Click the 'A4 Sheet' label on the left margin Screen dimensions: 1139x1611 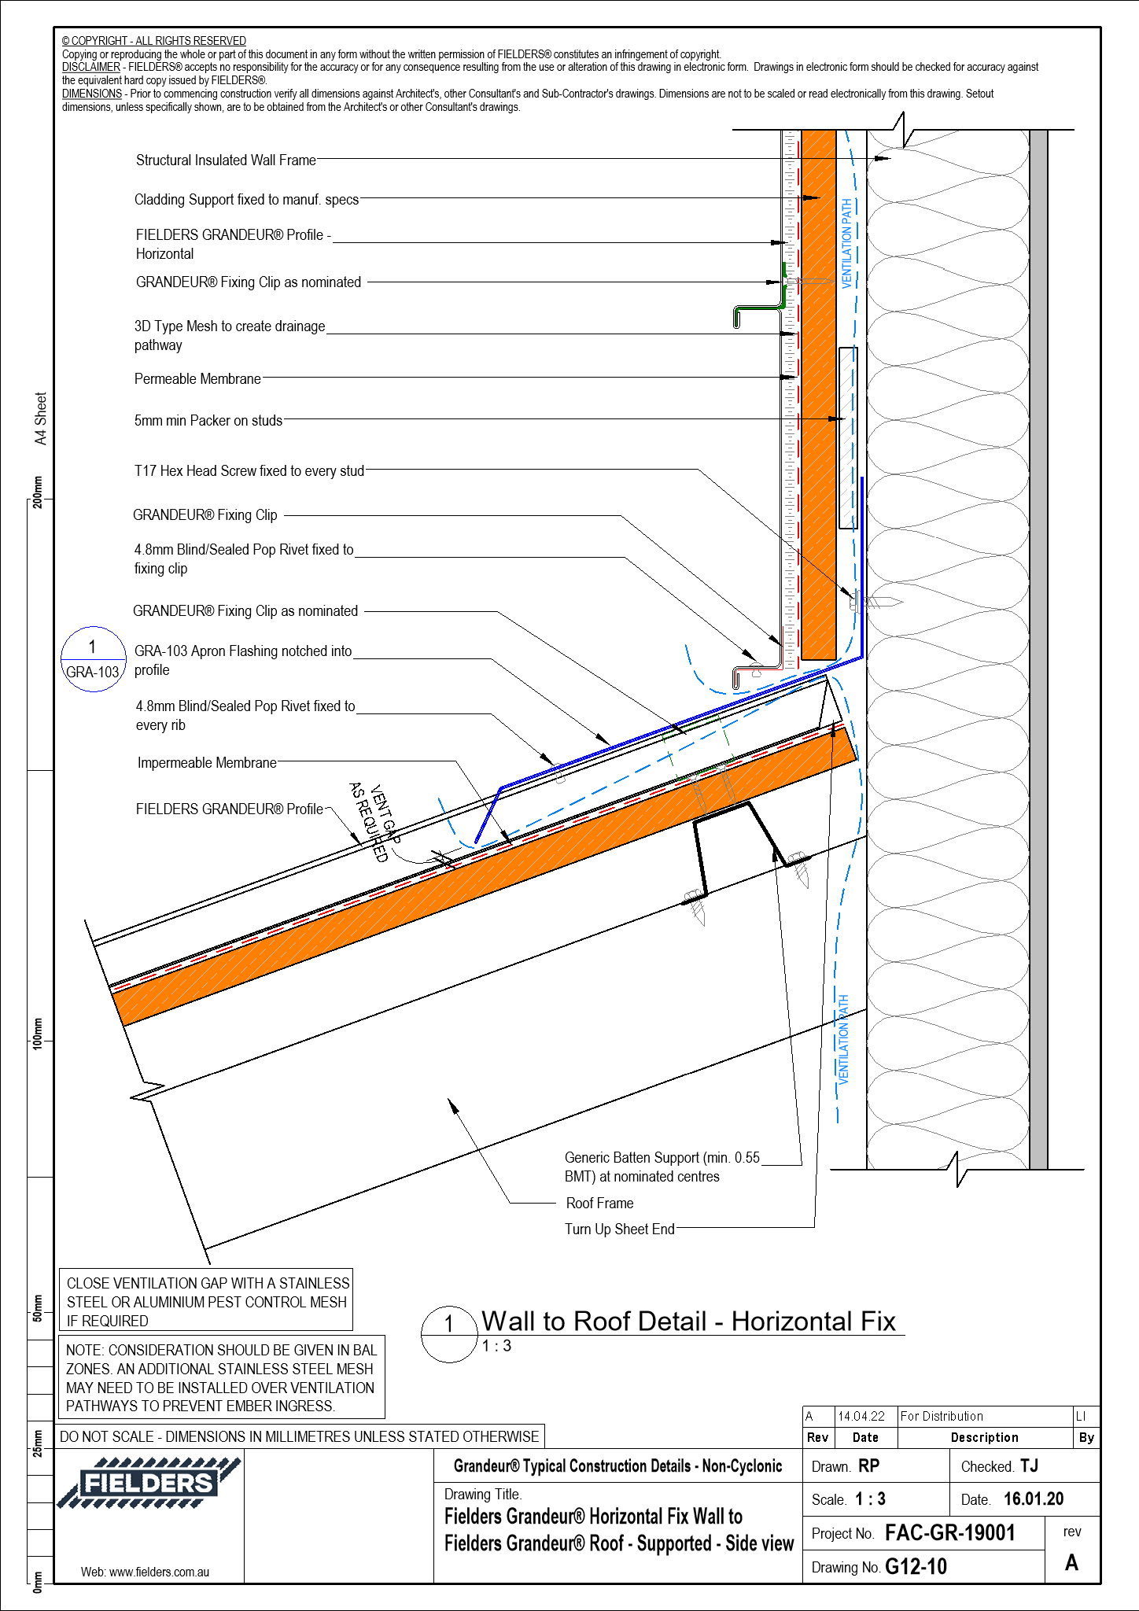point(41,418)
